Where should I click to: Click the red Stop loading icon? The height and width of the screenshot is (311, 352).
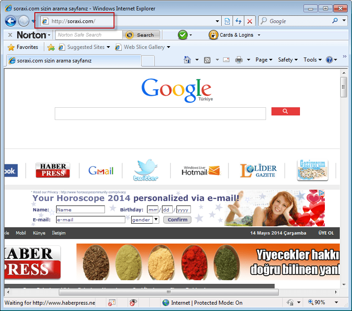(x=250, y=21)
